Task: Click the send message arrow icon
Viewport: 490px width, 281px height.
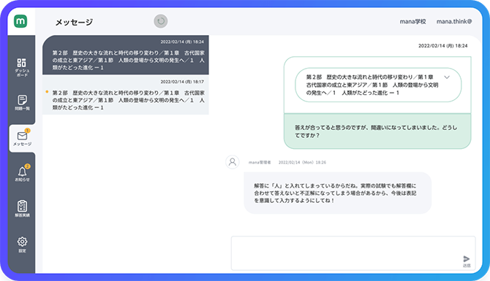Action: click(467, 259)
